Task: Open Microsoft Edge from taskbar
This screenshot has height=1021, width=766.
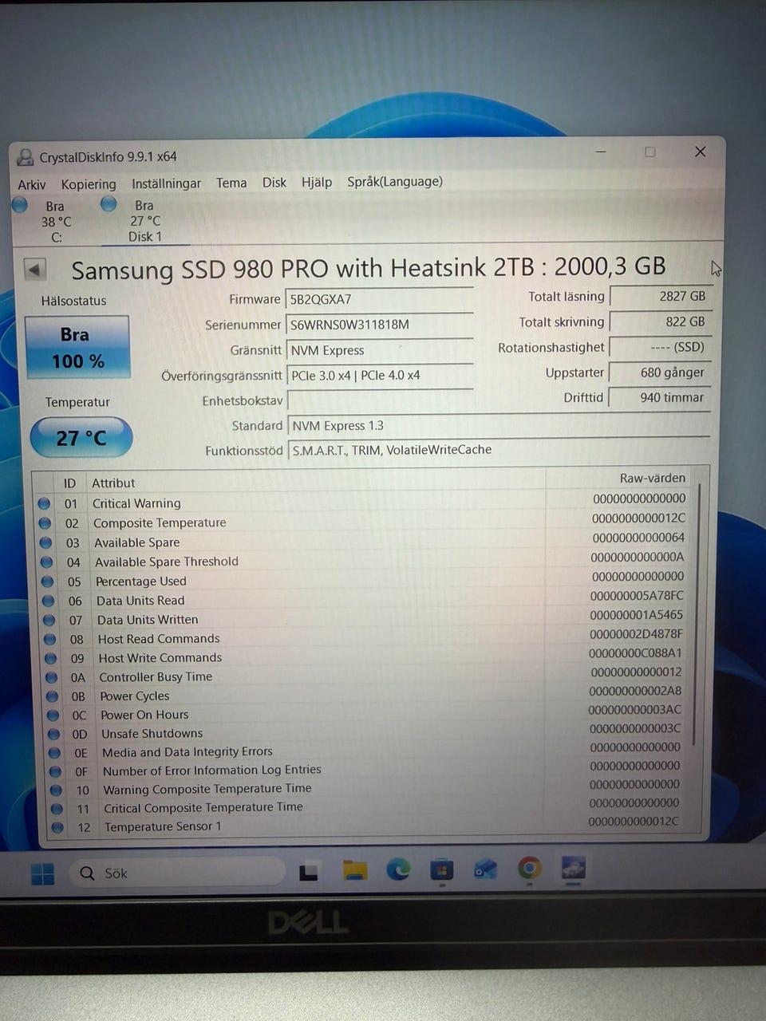Action: click(399, 869)
